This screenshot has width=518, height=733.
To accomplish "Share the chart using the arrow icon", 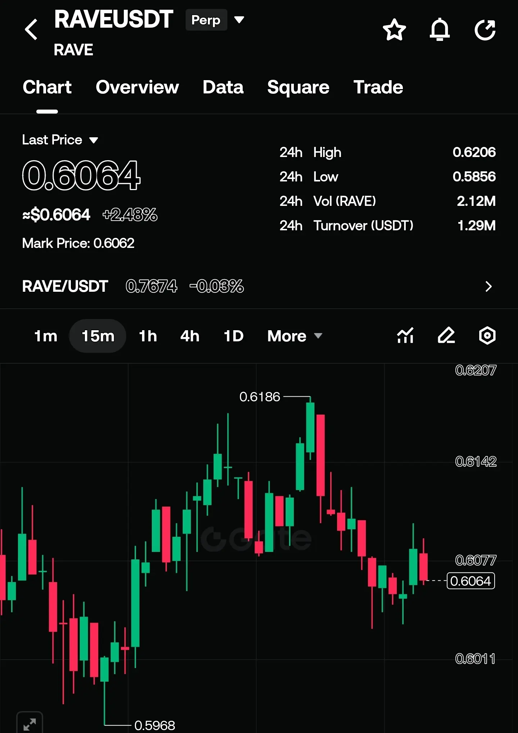I will [485, 29].
